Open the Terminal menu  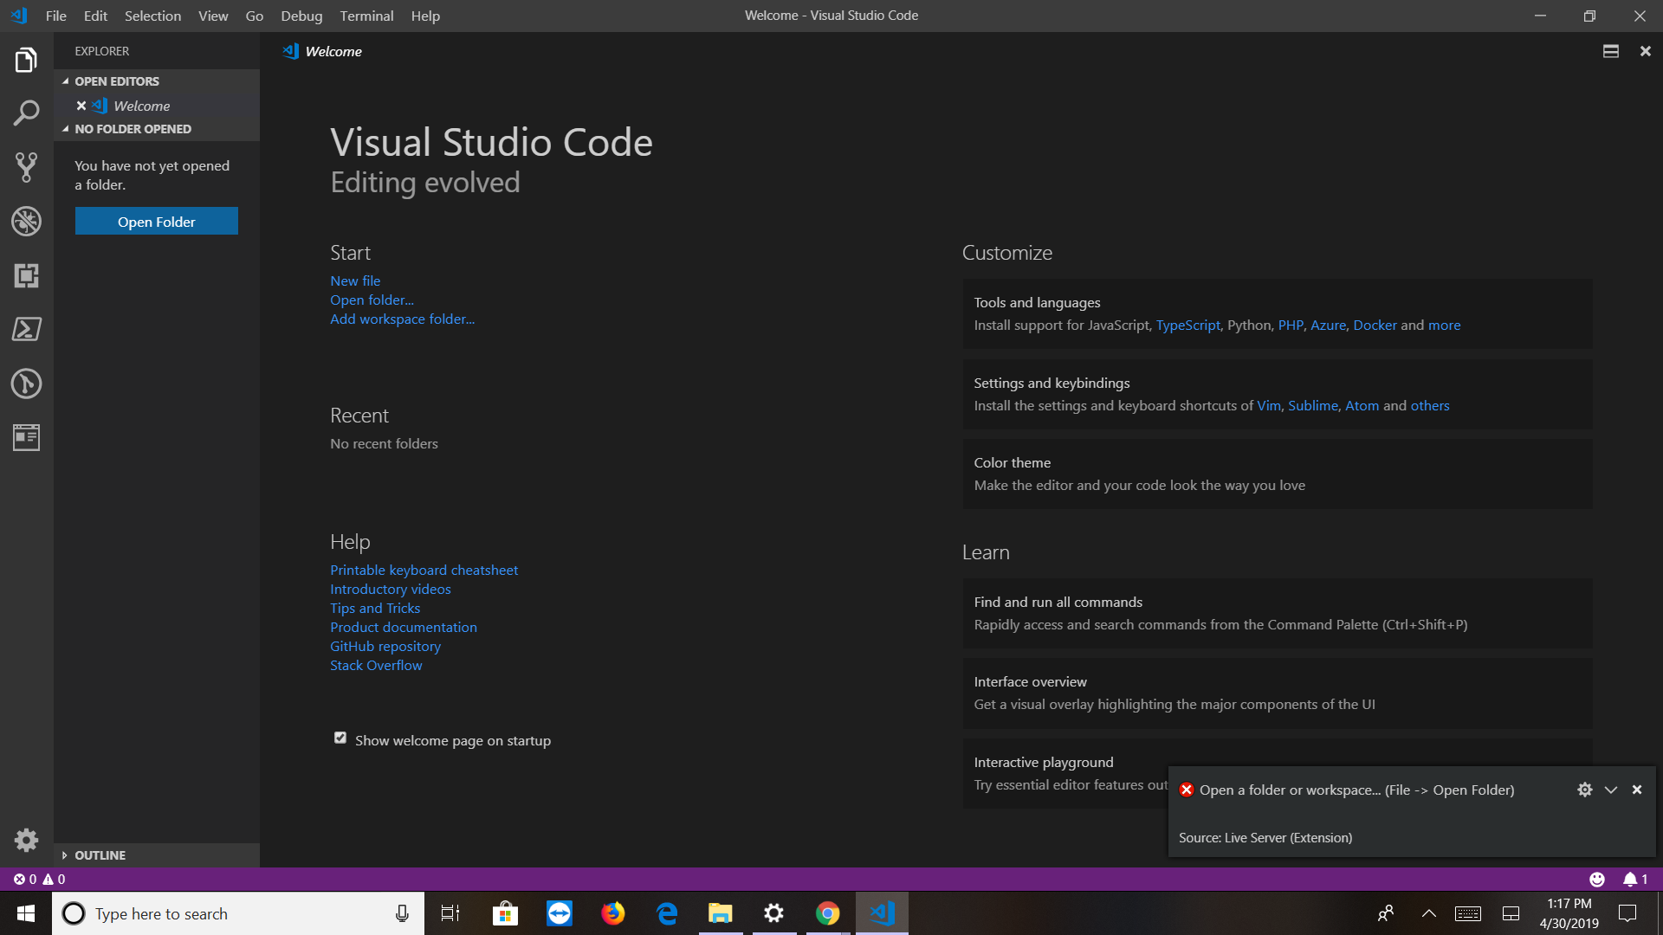pyautogui.click(x=366, y=16)
